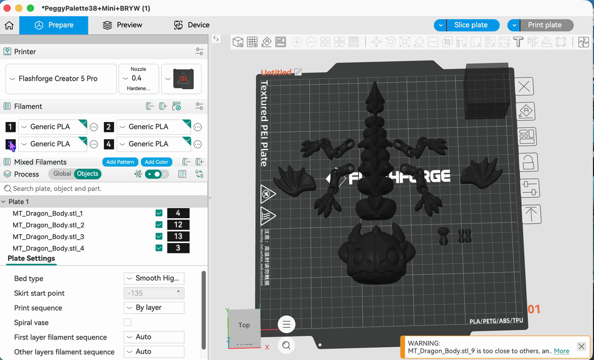Select the Supports painting tool icon

(x=461, y=42)
